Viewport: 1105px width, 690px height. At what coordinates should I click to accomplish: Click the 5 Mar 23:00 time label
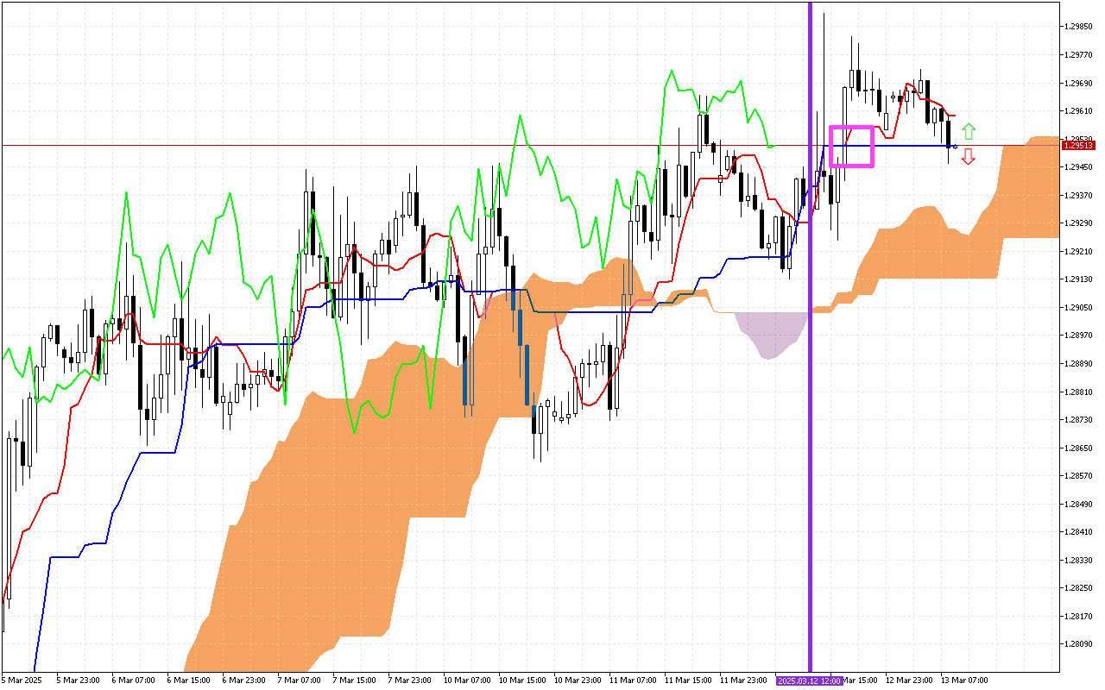(79, 681)
